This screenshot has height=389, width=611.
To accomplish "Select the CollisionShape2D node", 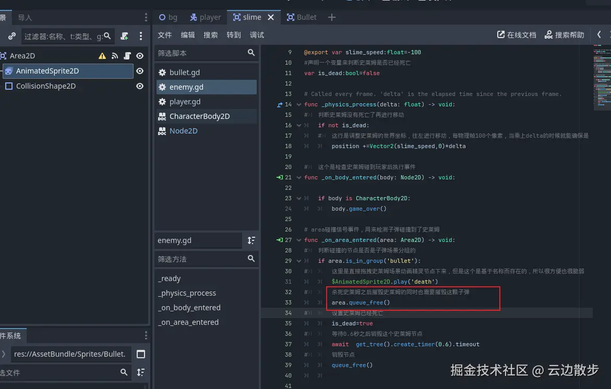I will [x=46, y=86].
